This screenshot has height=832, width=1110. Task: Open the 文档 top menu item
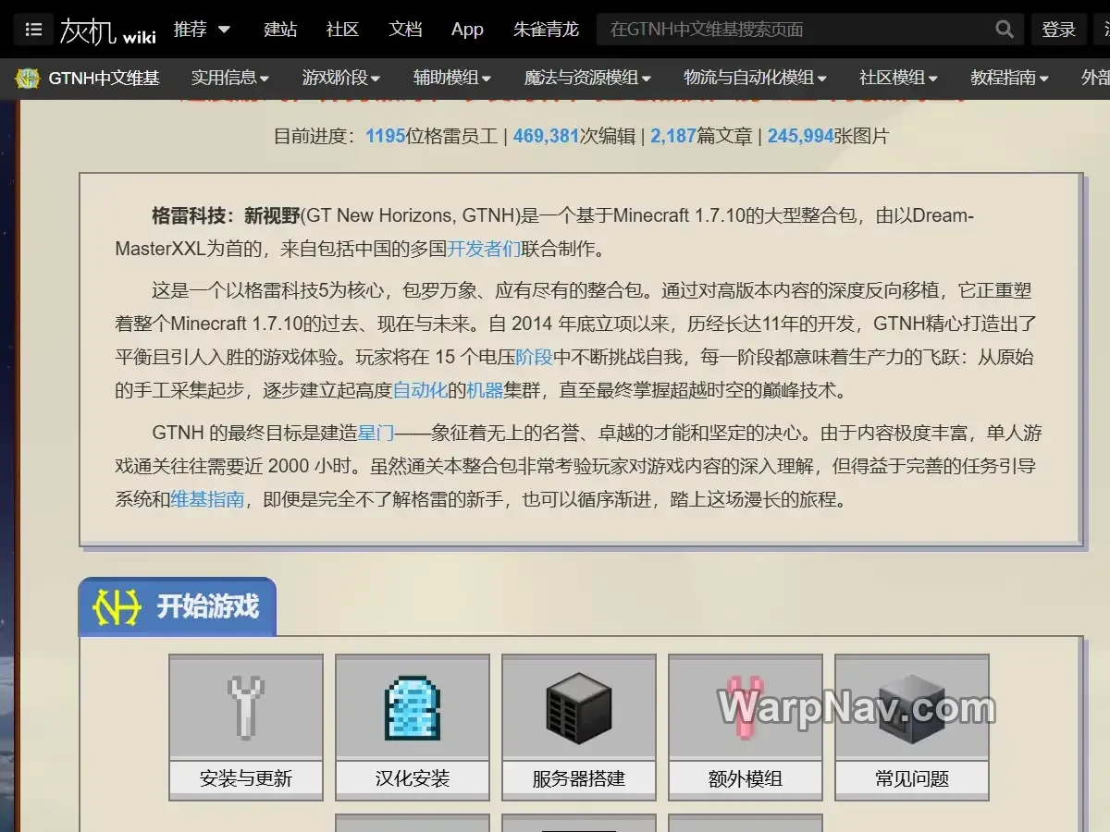(x=405, y=30)
